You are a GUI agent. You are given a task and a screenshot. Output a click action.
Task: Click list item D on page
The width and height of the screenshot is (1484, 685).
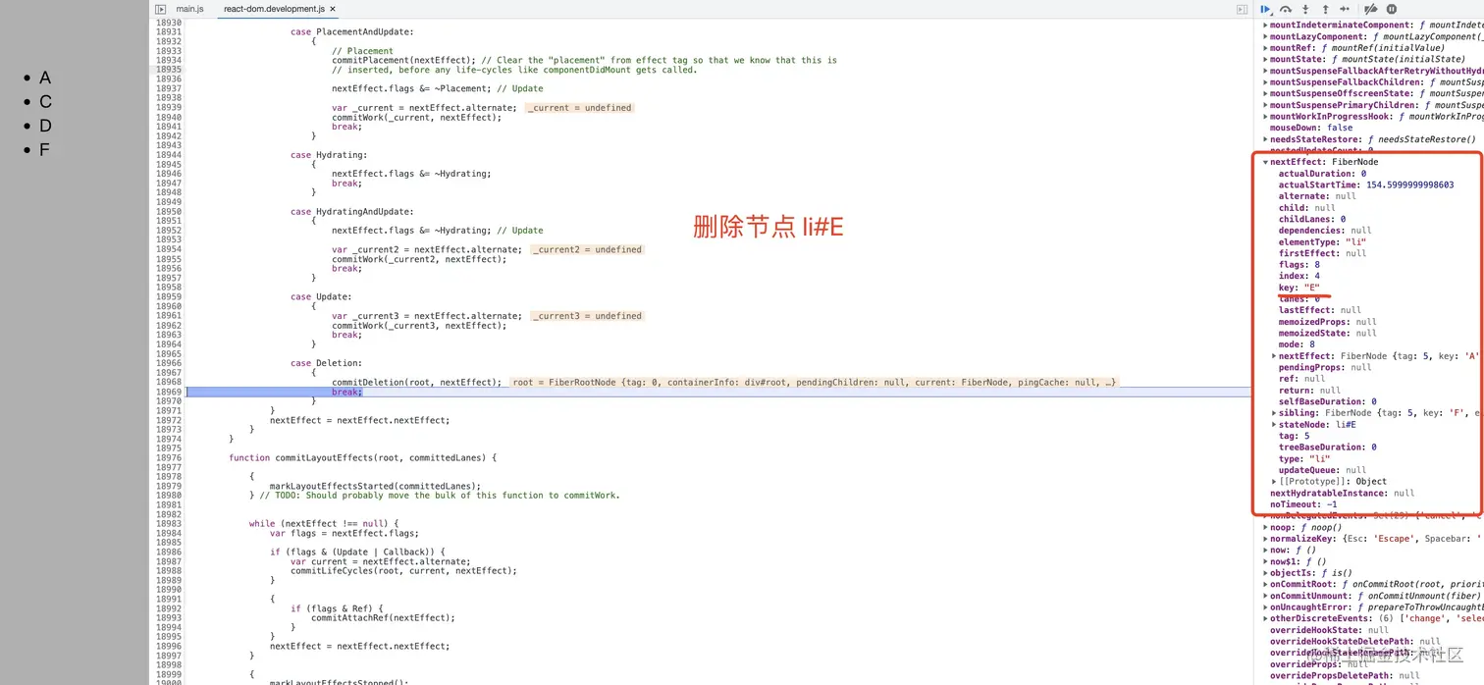click(45, 126)
